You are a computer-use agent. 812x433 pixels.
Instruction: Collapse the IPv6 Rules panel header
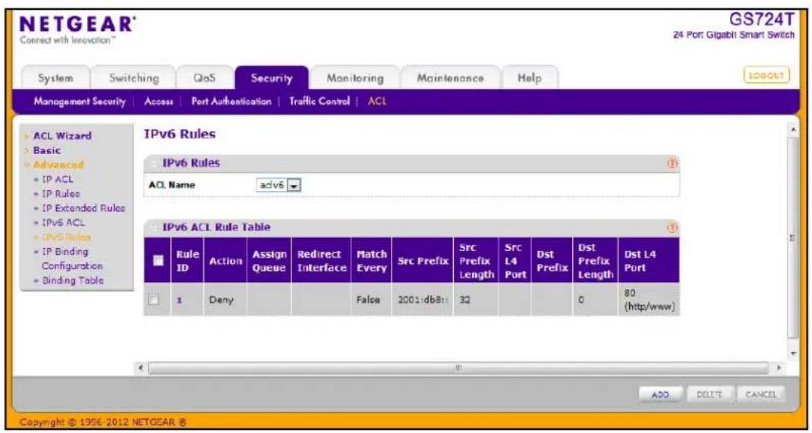click(x=153, y=164)
